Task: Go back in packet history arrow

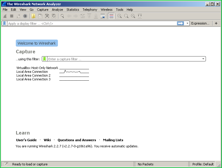Action: click(69, 16)
